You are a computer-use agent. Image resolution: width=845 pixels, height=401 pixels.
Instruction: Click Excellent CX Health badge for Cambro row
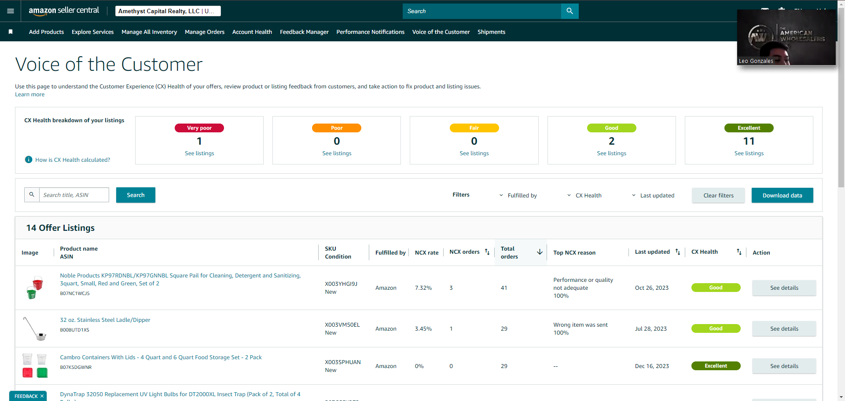click(716, 366)
